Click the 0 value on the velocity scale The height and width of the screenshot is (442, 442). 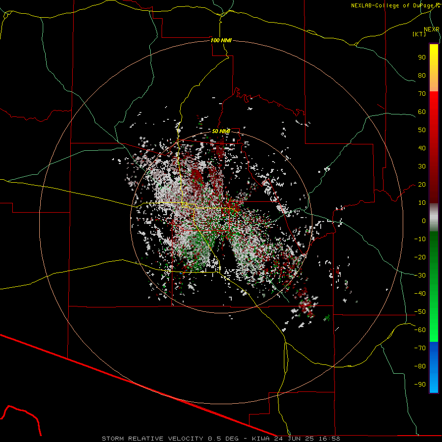[424, 221]
